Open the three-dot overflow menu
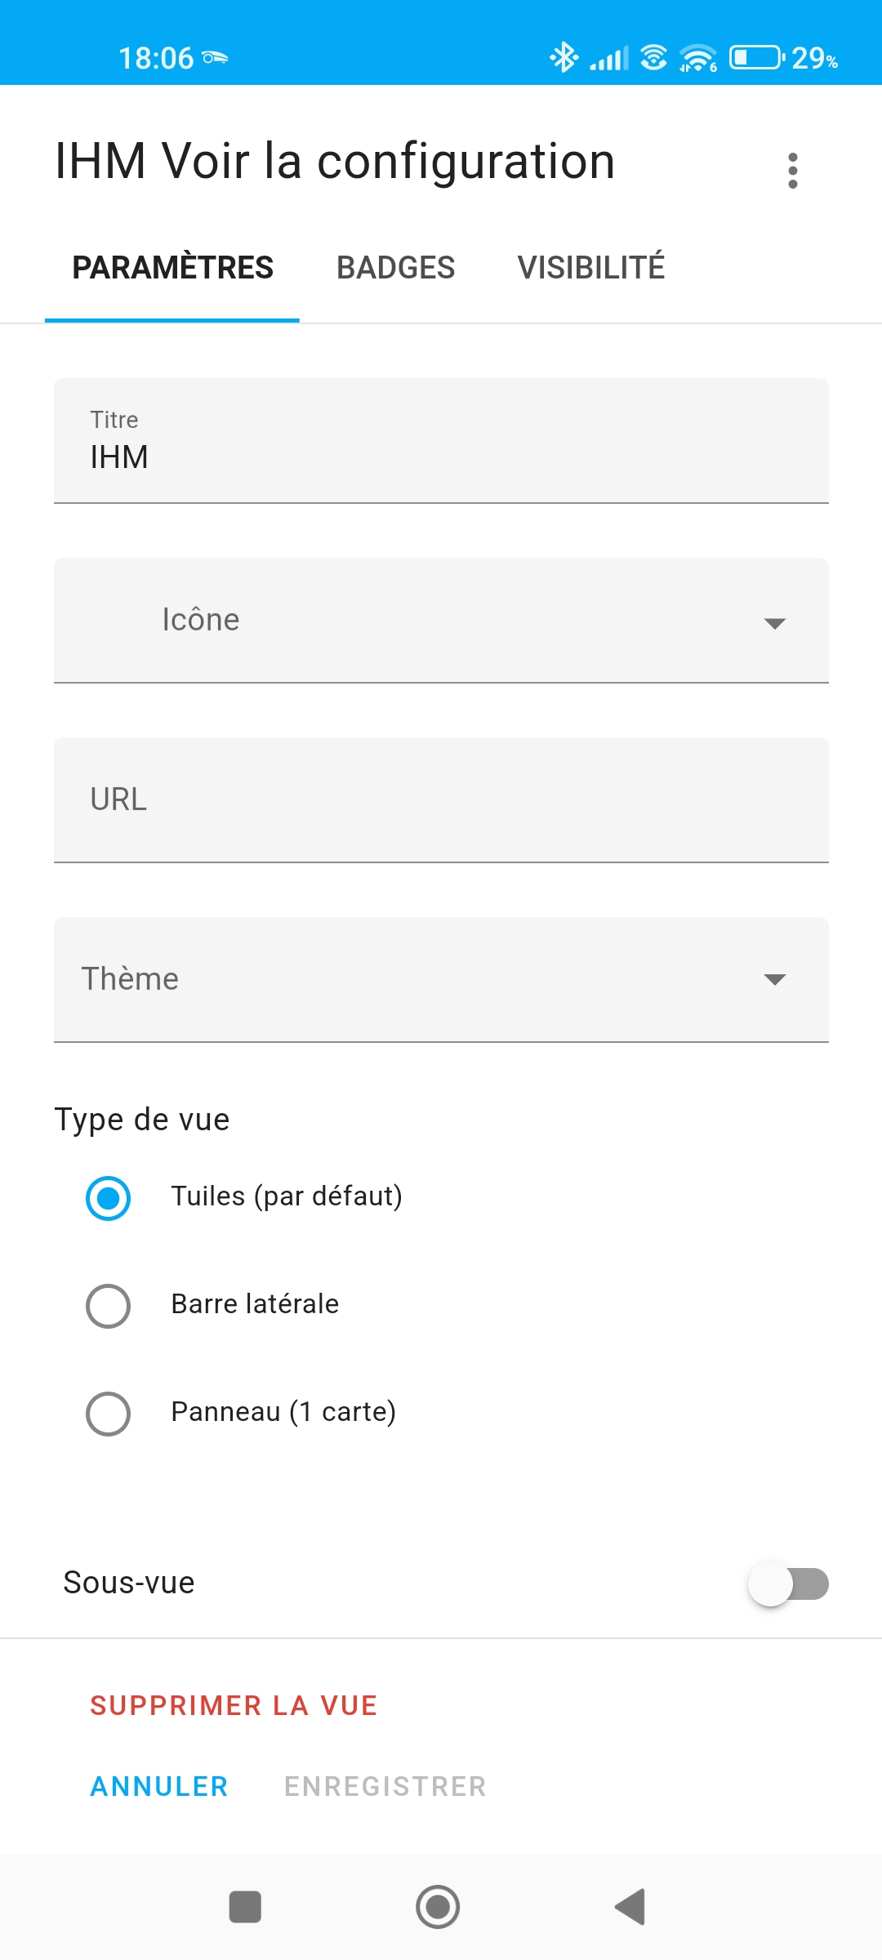Image resolution: width=882 pixels, height=1960 pixels. (792, 171)
